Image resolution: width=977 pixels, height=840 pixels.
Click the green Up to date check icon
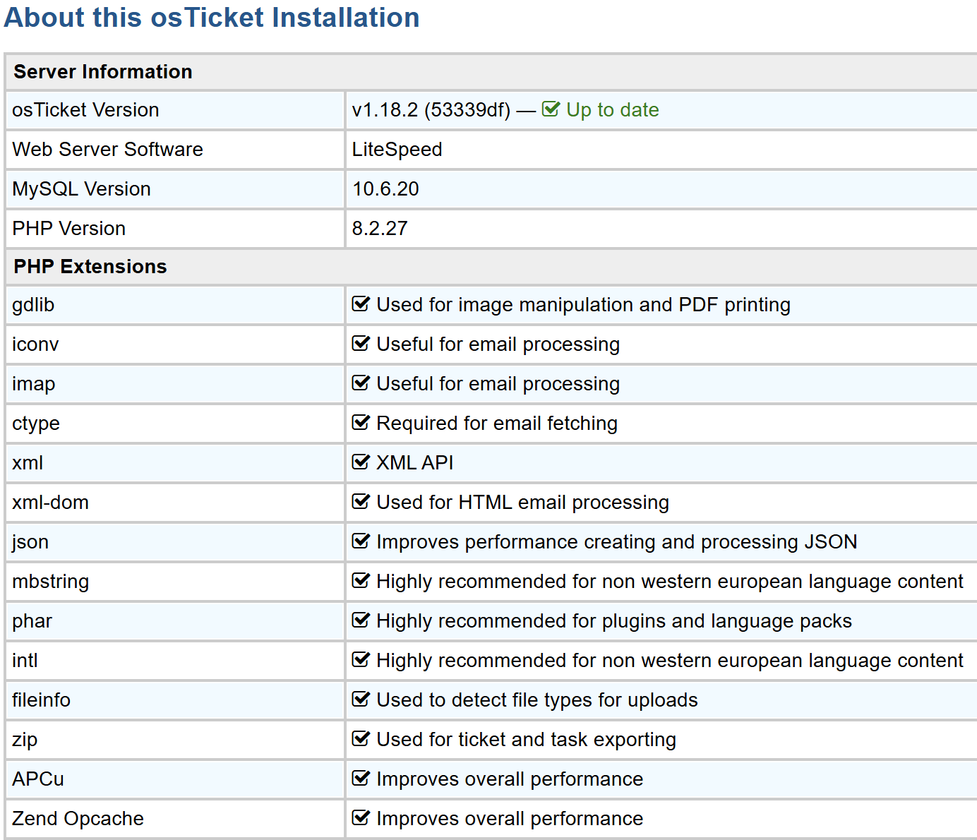(551, 109)
